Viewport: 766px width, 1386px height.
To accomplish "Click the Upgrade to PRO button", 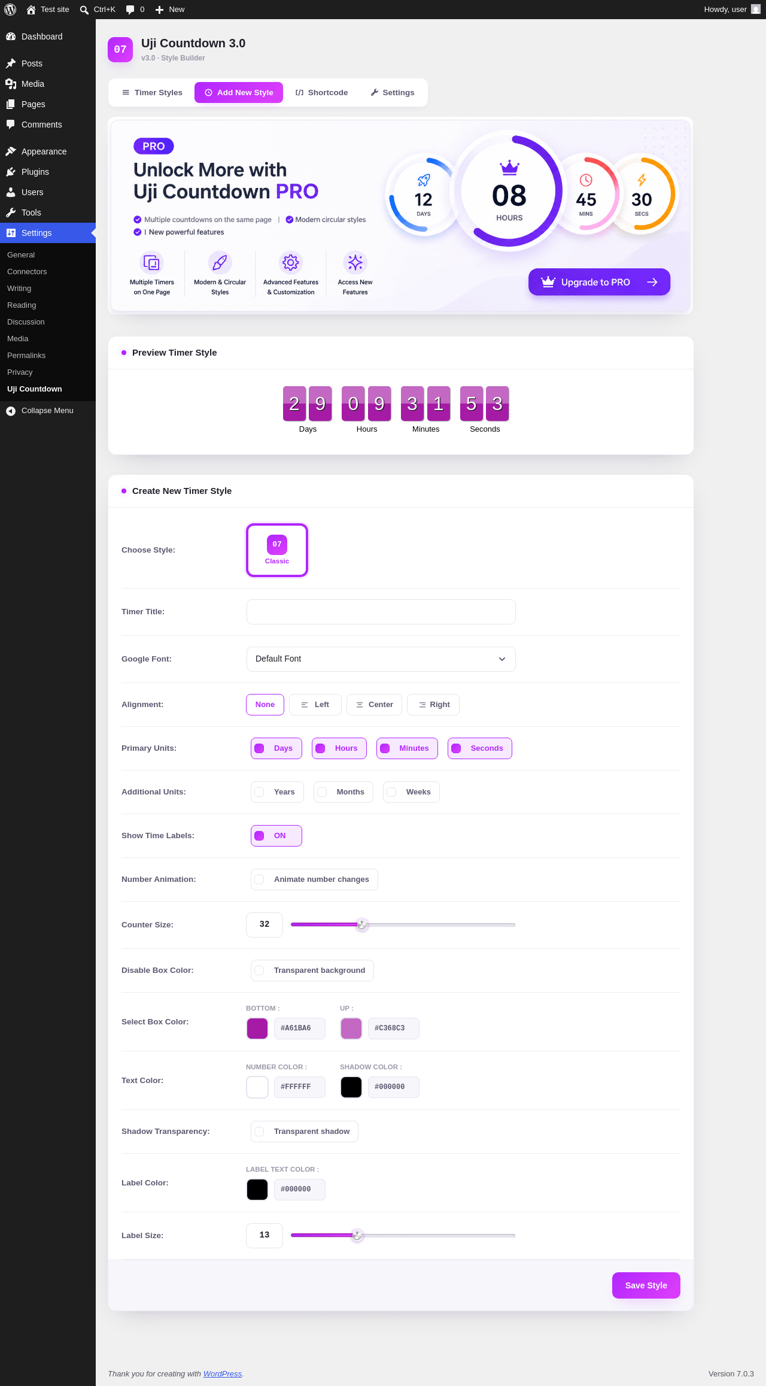I will click(599, 282).
